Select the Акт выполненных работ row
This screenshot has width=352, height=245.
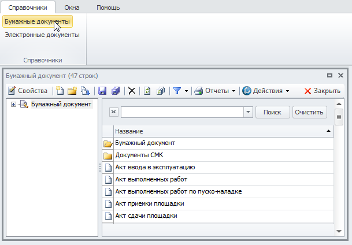coord(151,179)
